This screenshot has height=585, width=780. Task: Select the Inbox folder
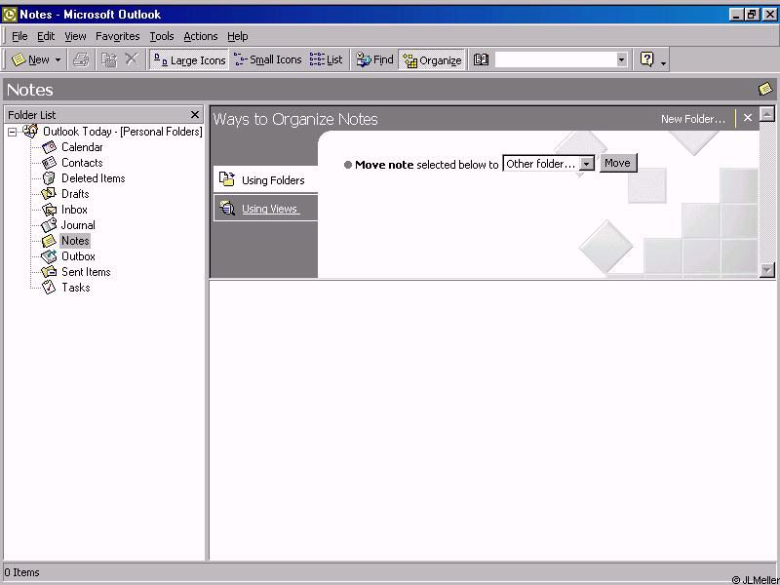74,210
